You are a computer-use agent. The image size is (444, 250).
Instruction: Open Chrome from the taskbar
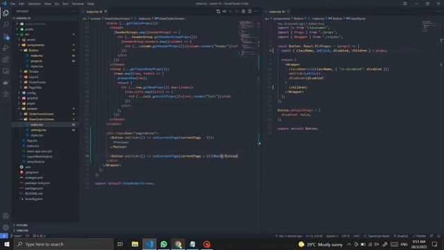tap(178, 244)
